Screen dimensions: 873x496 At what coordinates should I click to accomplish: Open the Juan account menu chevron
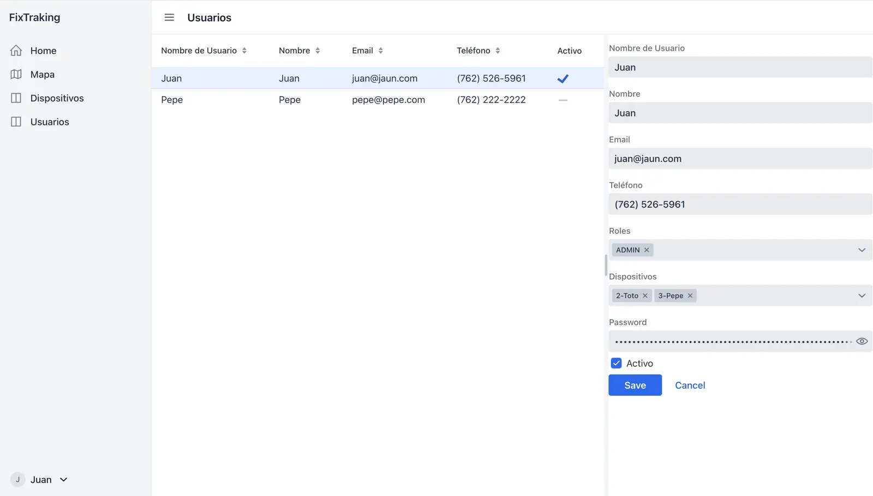[64, 480]
